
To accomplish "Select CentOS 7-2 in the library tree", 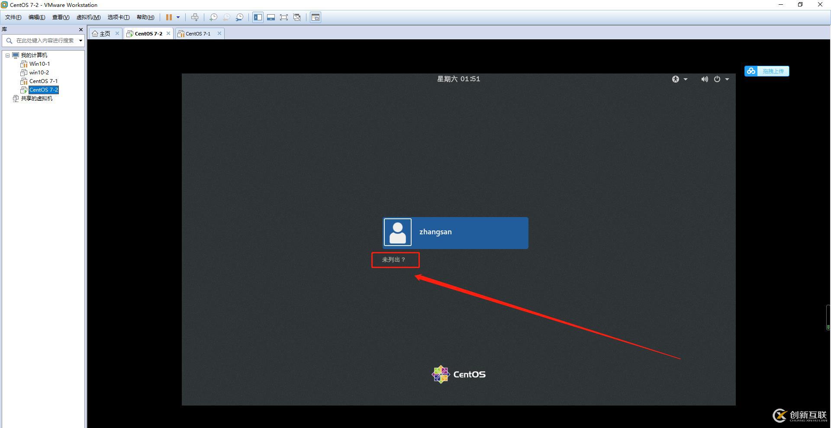I will point(44,90).
